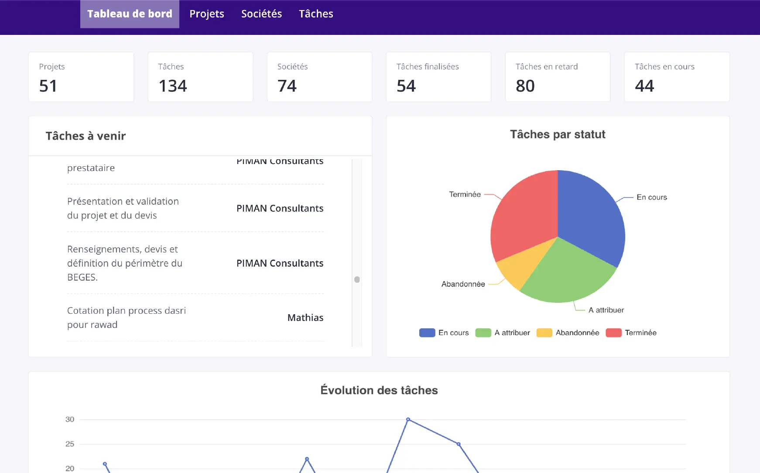The image size is (760, 473).
Task: Toggle the Terminée series in the legend
Action: pos(631,332)
